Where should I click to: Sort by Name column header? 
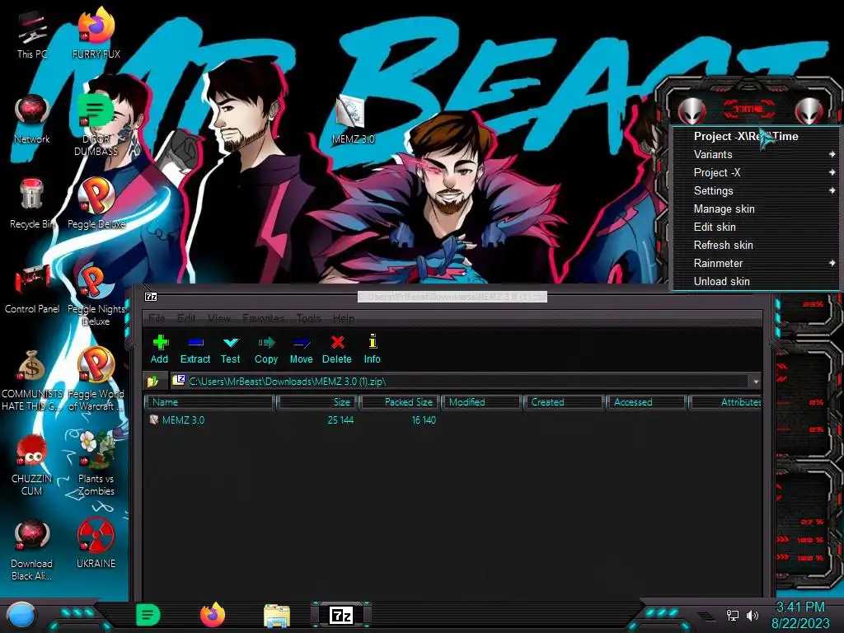tap(210, 402)
